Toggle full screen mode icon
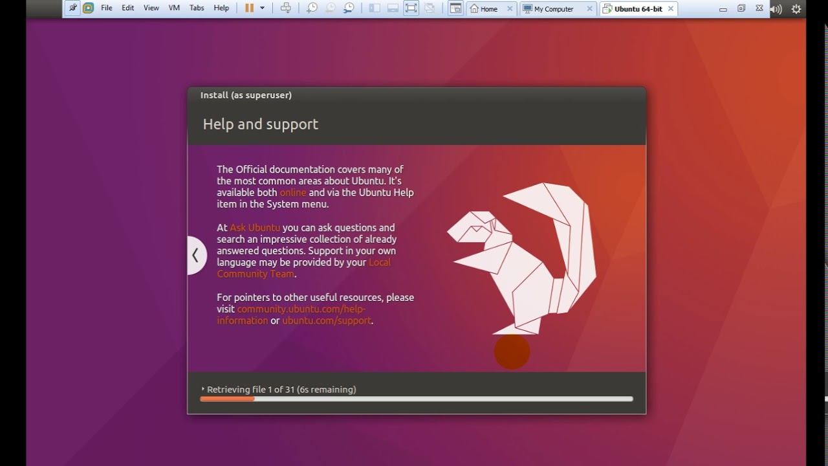 pyautogui.click(x=411, y=8)
